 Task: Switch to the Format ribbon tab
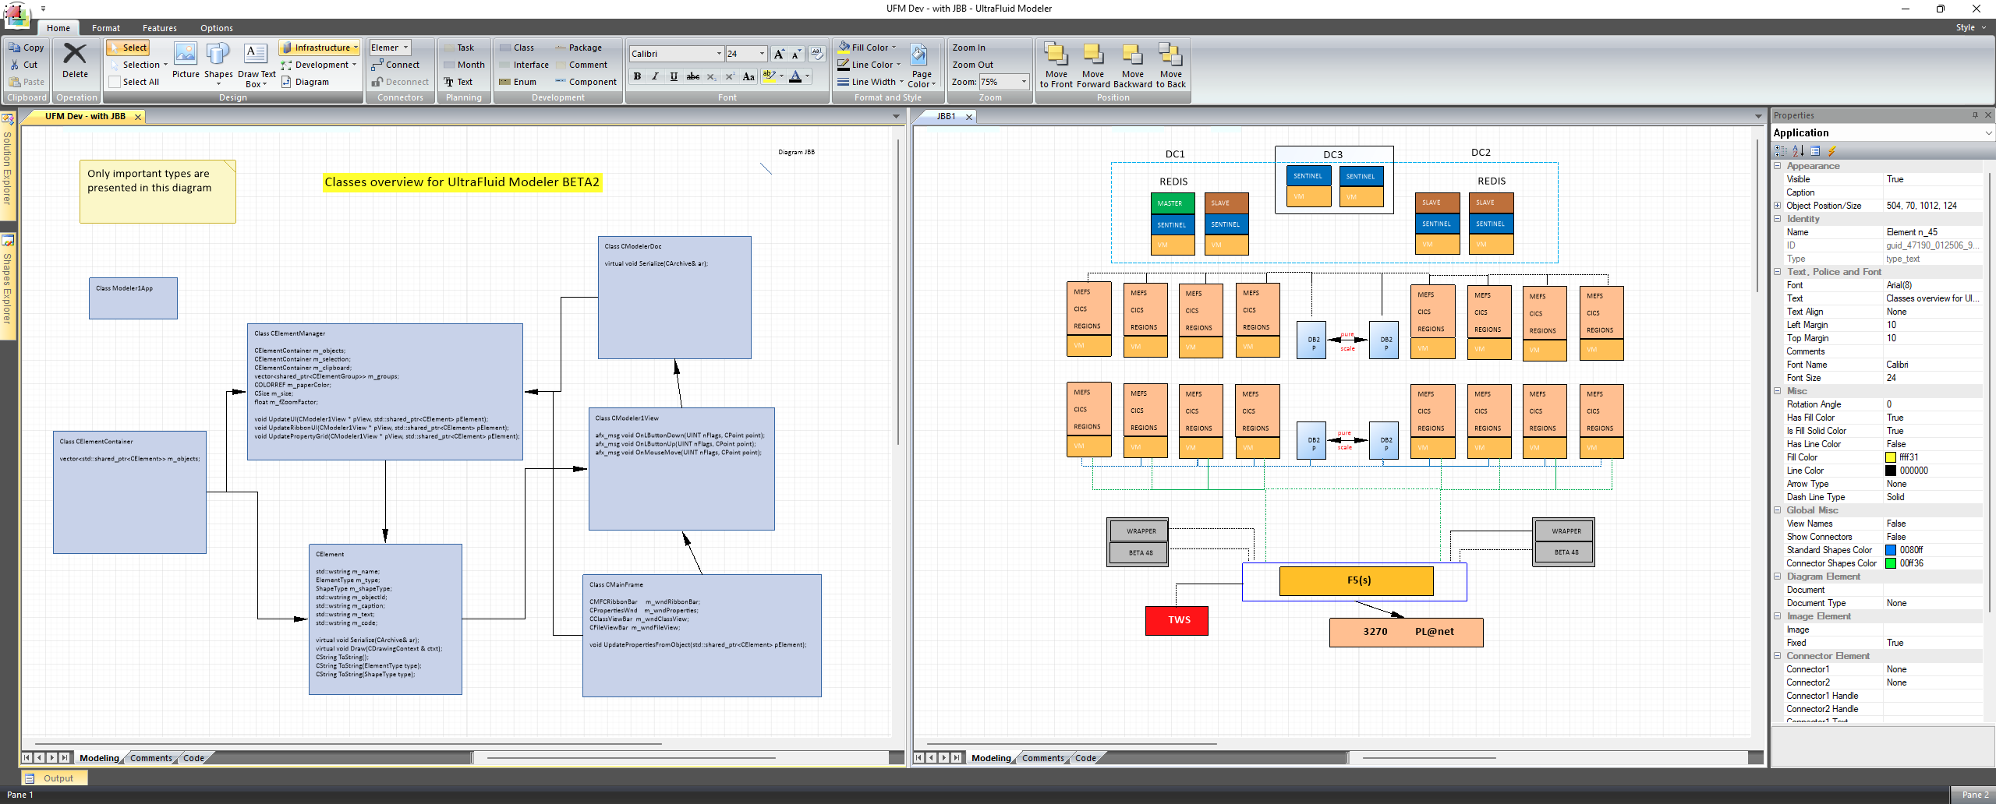(106, 28)
